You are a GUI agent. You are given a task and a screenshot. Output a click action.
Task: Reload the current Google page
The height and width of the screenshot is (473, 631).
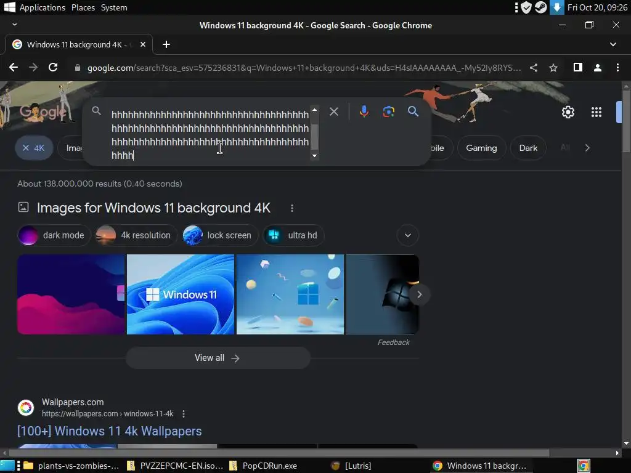tap(53, 68)
